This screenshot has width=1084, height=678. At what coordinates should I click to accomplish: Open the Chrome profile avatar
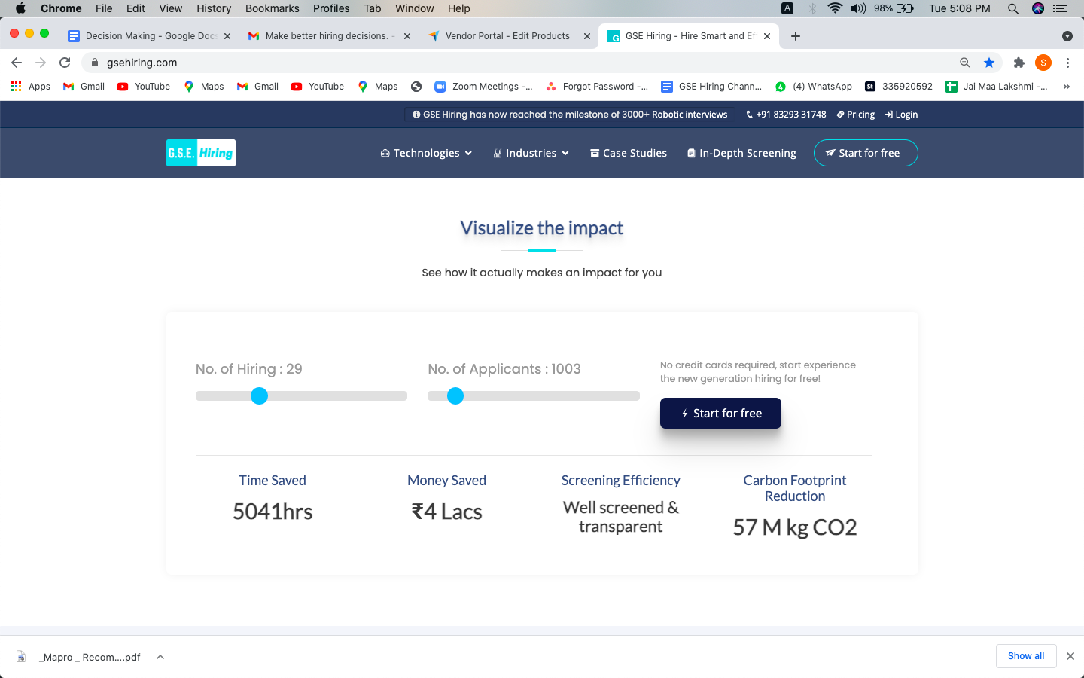coord(1043,63)
